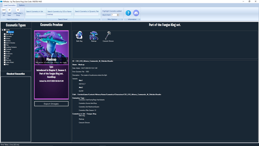The width and height of the screenshot is (259, 146).
Task: Select the Crescent Shroom pickaxe icon
Action: click(x=108, y=35)
